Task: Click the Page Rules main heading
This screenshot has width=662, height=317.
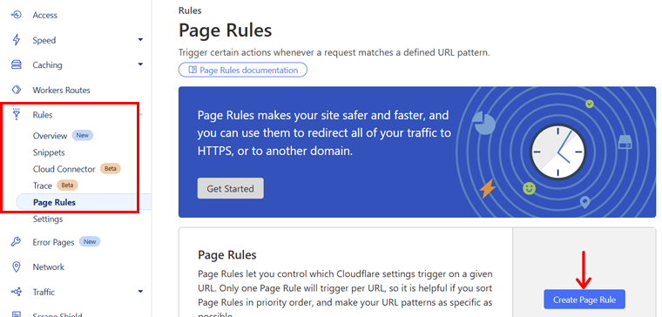Action: [x=225, y=30]
